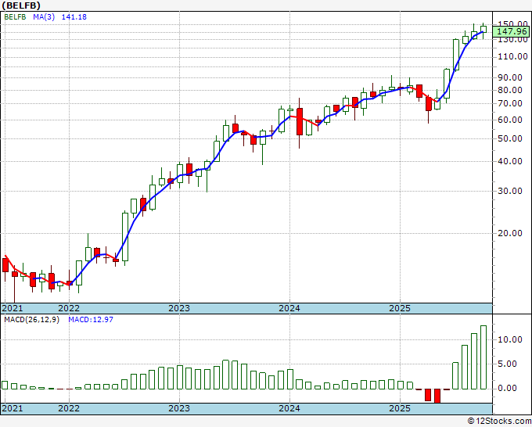Click 2021 on the MACD timeline
The width and height of the screenshot is (532, 427).
(x=13, y=408)
